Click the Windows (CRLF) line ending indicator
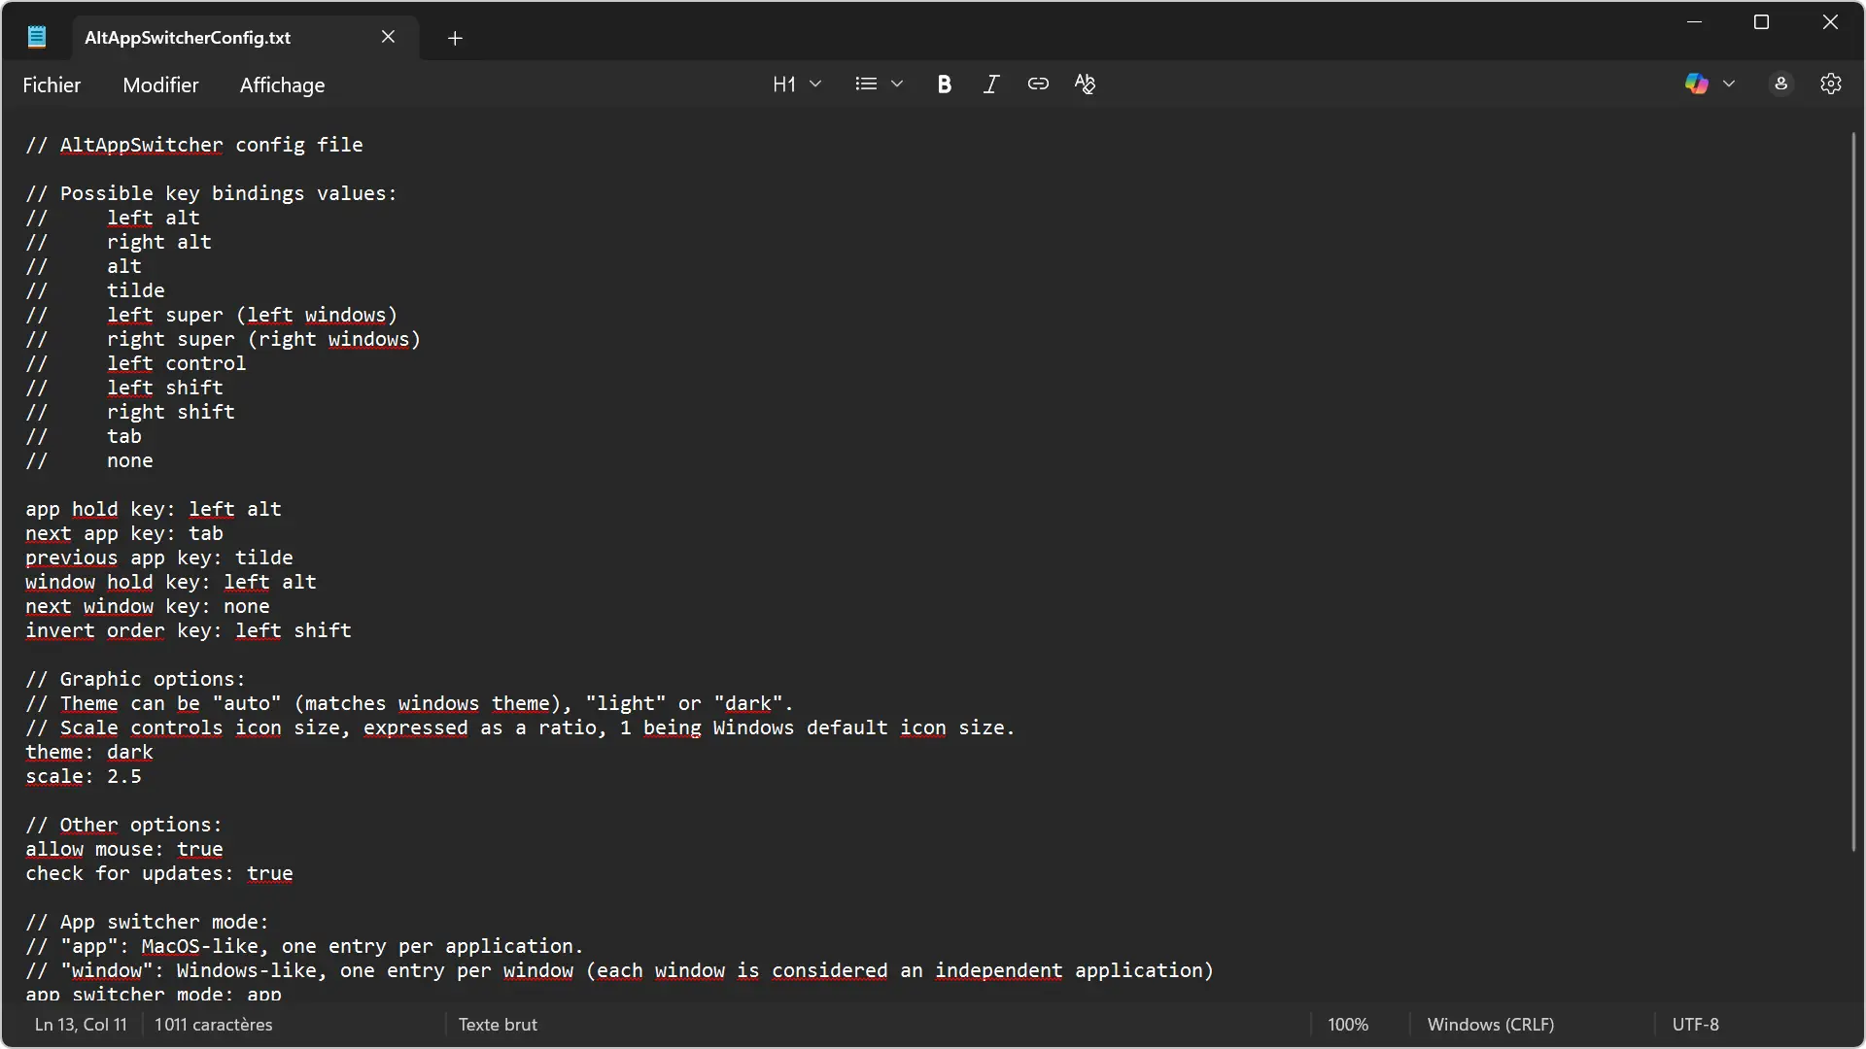The height and width of the screenshot is (1049, 1866). 1491,1025
